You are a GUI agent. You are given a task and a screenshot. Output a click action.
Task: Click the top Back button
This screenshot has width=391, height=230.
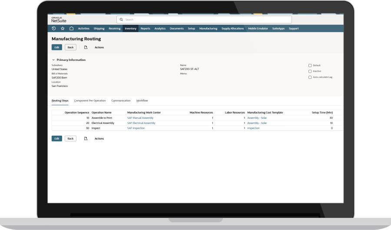(x=70, y=47)
